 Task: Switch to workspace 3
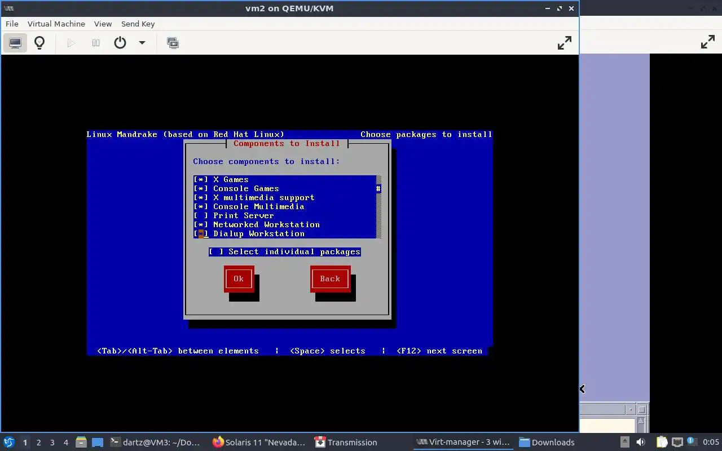click(x=52, y=443)
